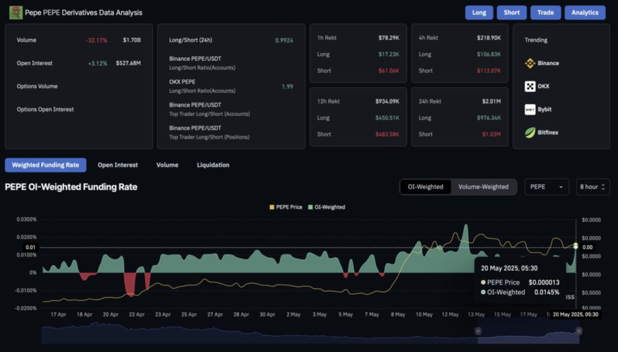Open the OKX link in Trending
This screenshot has height=352, width=618.
coord(543,86)
